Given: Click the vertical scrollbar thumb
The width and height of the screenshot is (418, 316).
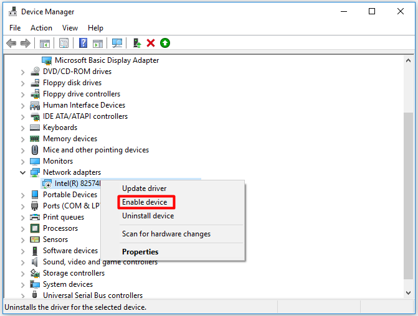Looking at the screenshot, I should tap(408, 196).
